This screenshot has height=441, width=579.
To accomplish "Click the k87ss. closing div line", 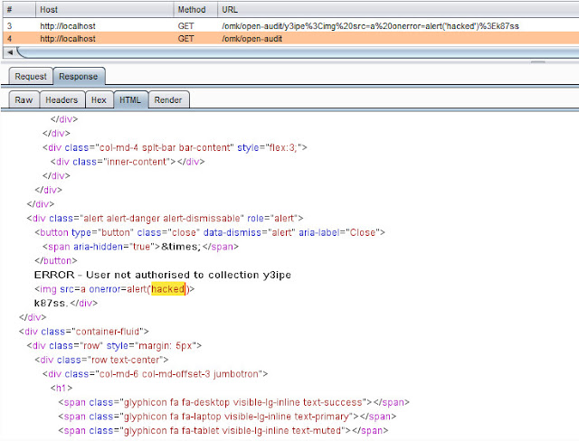I will (66, 303).
